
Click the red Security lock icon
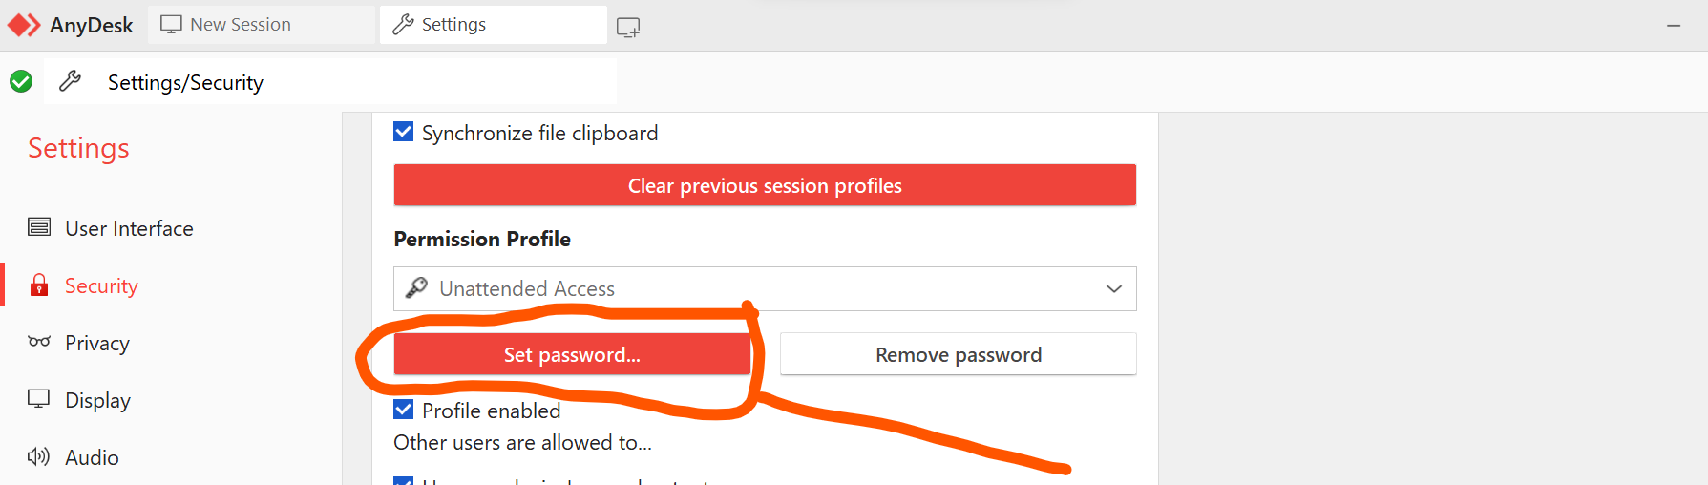(x=39, y=285)
